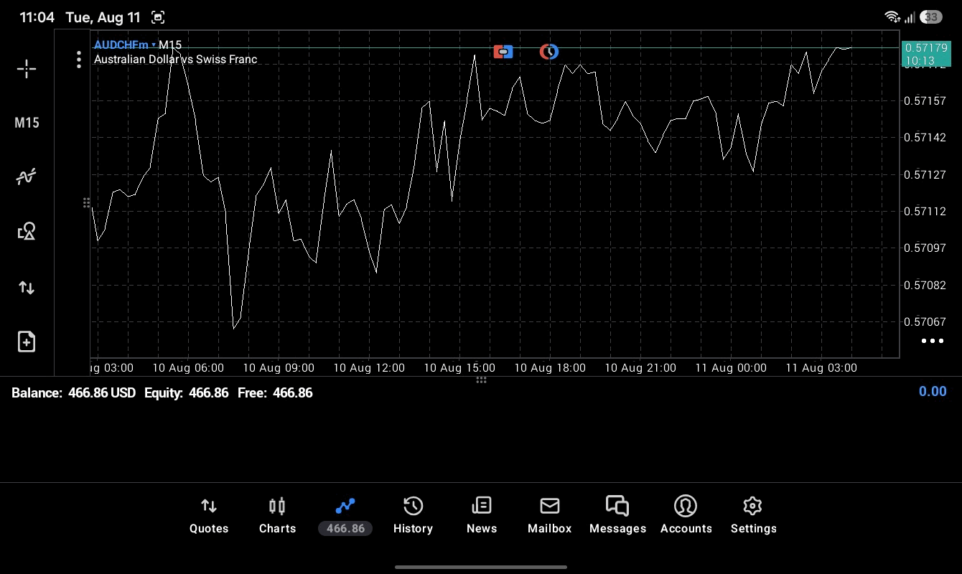Open the Messages tab
Image resolution: width=962 pixels, height=574 pixels.
point(617,516)
